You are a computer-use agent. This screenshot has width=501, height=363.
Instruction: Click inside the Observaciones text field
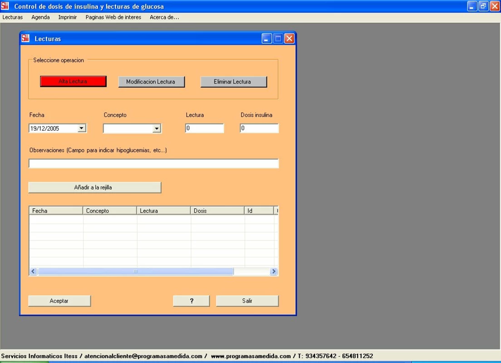pos(153,163)
